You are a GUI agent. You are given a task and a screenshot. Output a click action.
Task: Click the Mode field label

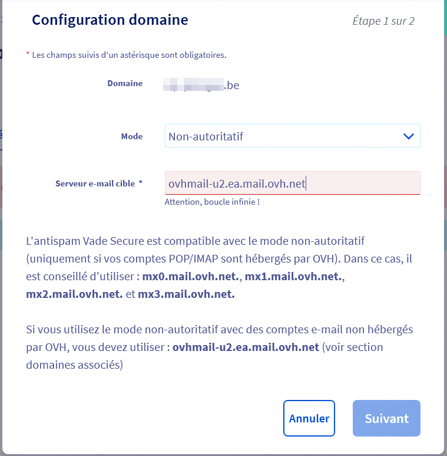point(132,136)
